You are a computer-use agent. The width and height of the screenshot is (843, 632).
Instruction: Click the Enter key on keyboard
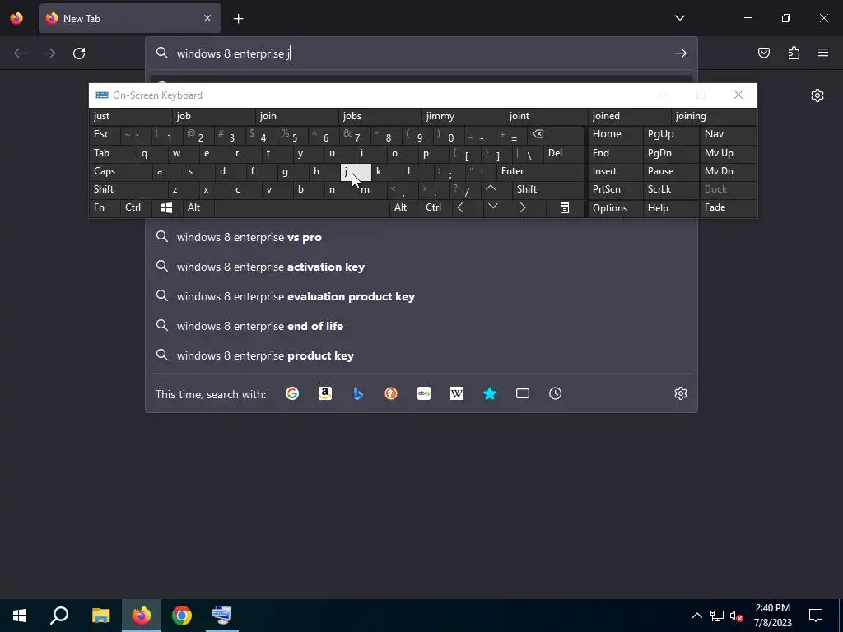pos(540,171)
